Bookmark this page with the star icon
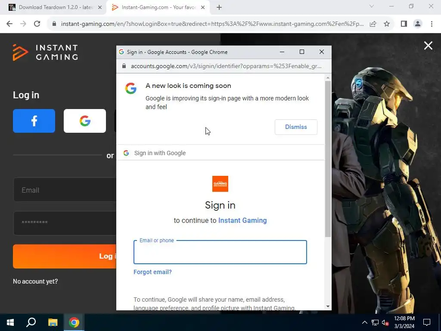 pyautogui.click(x=387, y=24)
